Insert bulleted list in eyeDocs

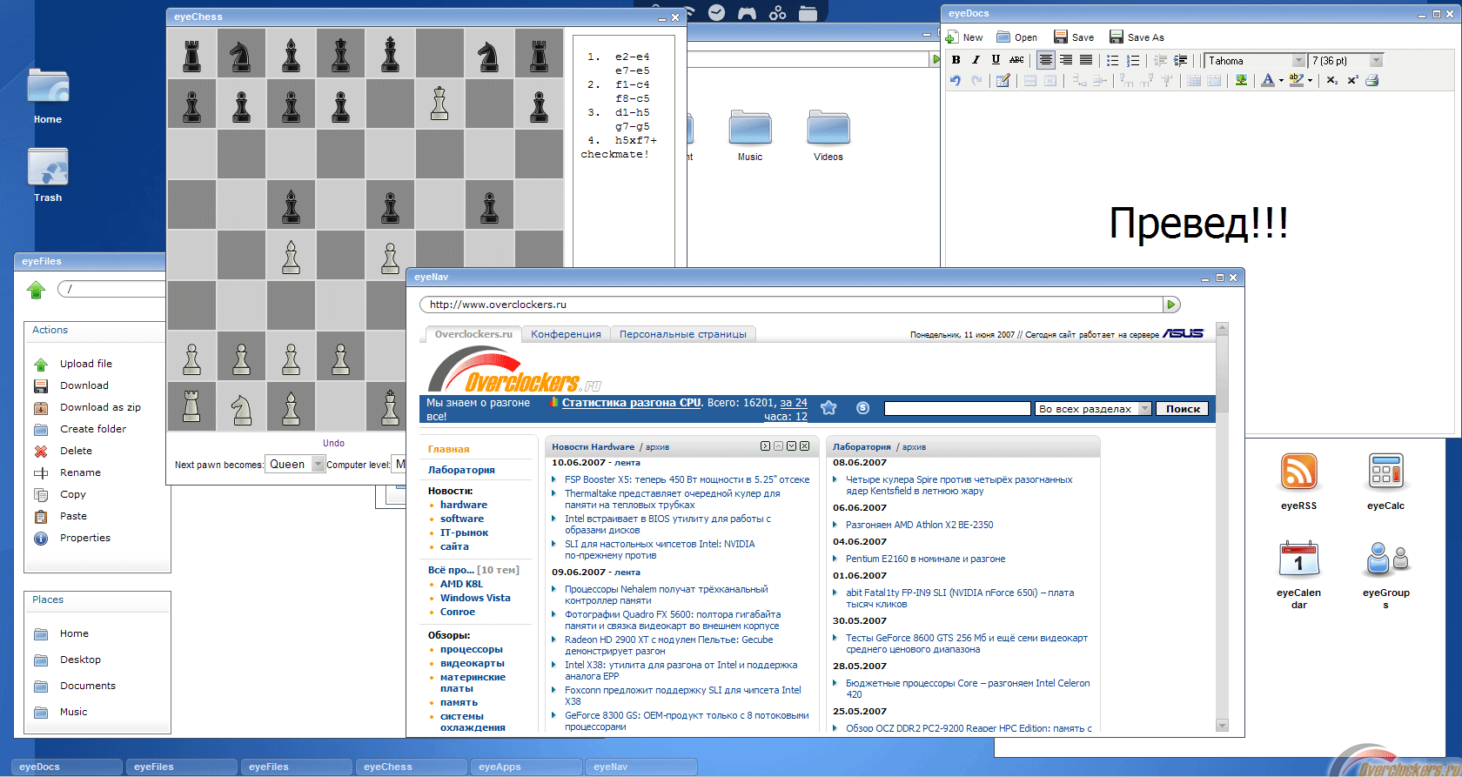[1112, 60]
